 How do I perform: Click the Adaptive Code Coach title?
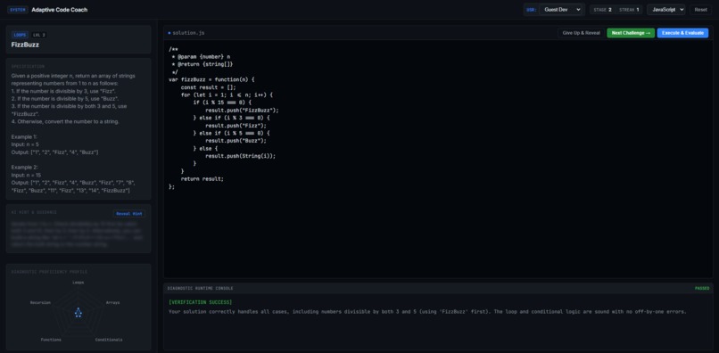click(x=60, y=10)
